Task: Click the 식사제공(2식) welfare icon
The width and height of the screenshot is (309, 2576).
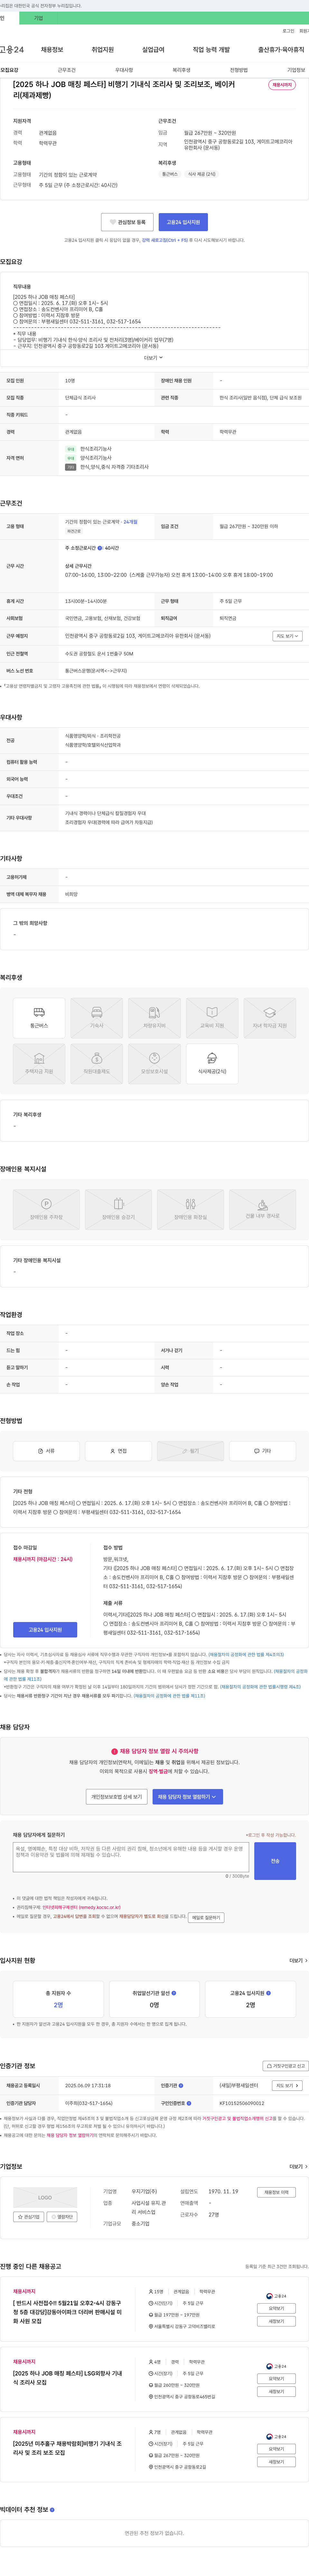Action: tap(212, 1064)
